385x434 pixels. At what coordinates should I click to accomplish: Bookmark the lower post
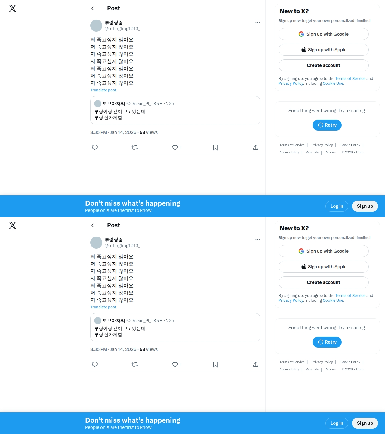coord(215,364)
